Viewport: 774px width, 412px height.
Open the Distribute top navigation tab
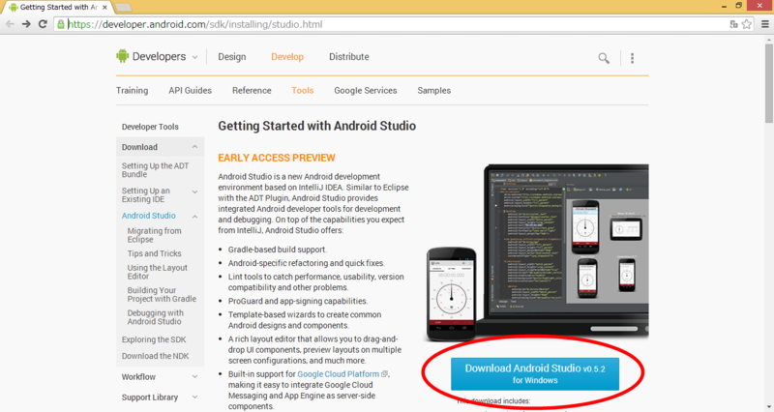point(349,57)
